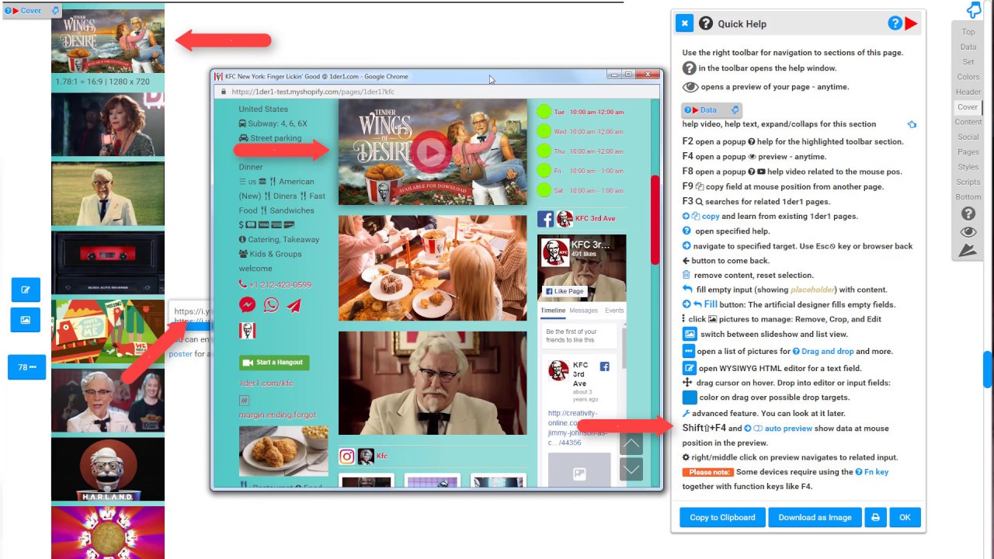Click the Fill link in Quick Help
Viewport: 994px width, 559px height.
(711, 304)
